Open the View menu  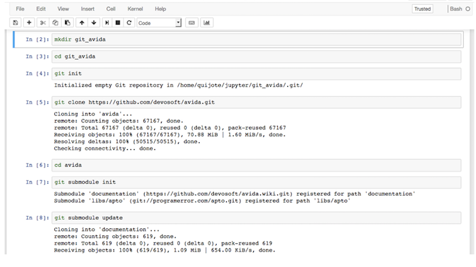[x=63, y=9]
